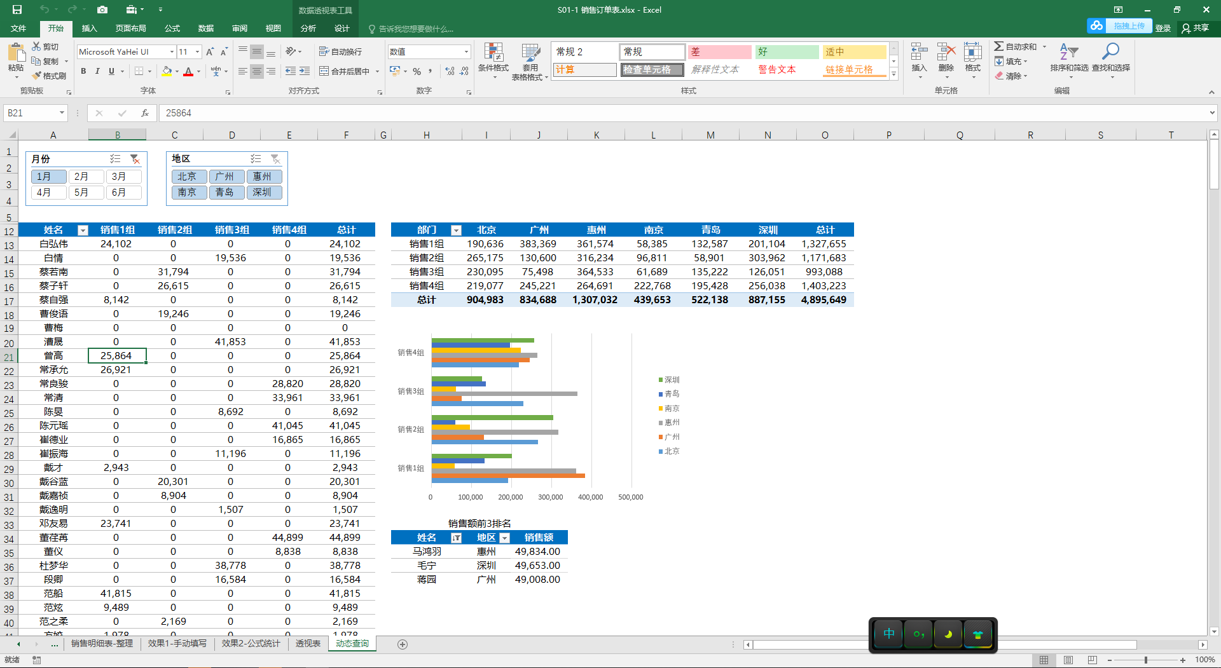Toggle the 3月 slicer item
This screenshot has height=668, width=1221.
coord(124,177)
